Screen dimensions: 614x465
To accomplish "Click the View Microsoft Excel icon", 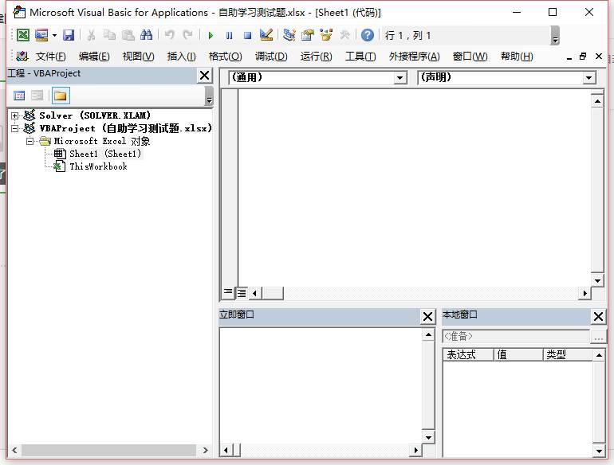I will click(23, 35).
